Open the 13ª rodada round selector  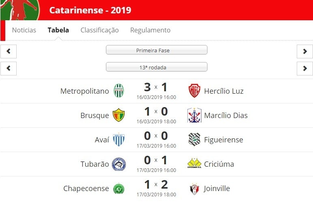point(157,67)
